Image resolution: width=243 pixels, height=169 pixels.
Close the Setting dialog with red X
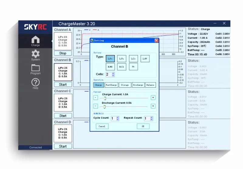click(156, 40)
